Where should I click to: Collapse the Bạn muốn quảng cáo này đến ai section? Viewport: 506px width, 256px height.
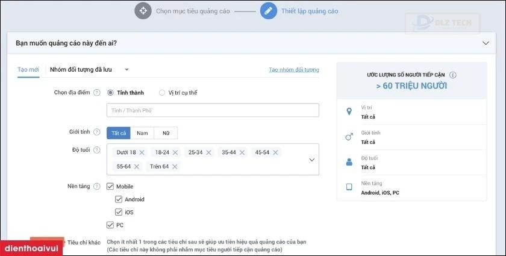point(486,43)
